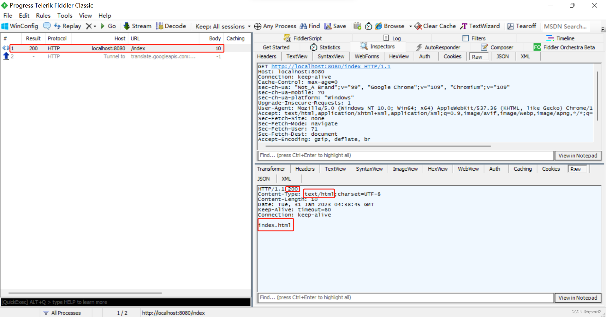
Task: Click Clear Cache toolbar button
Action: pos(435,26)
